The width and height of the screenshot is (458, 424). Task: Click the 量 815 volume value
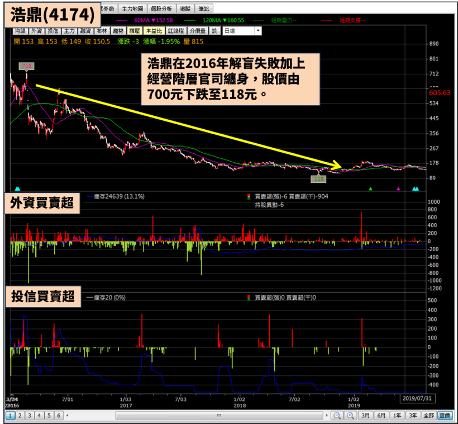click(x=193, y=41)
